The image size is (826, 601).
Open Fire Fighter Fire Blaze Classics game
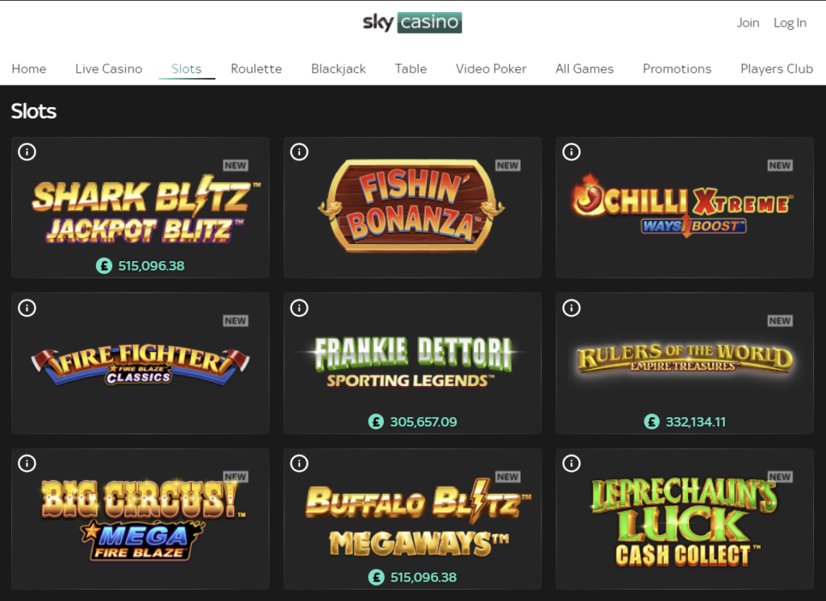(140, 363)
